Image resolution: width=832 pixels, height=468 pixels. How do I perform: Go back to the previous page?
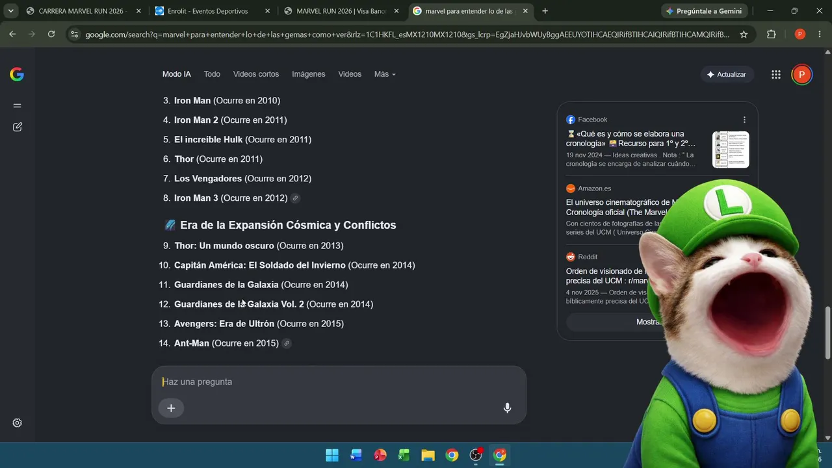coord(12,34)
